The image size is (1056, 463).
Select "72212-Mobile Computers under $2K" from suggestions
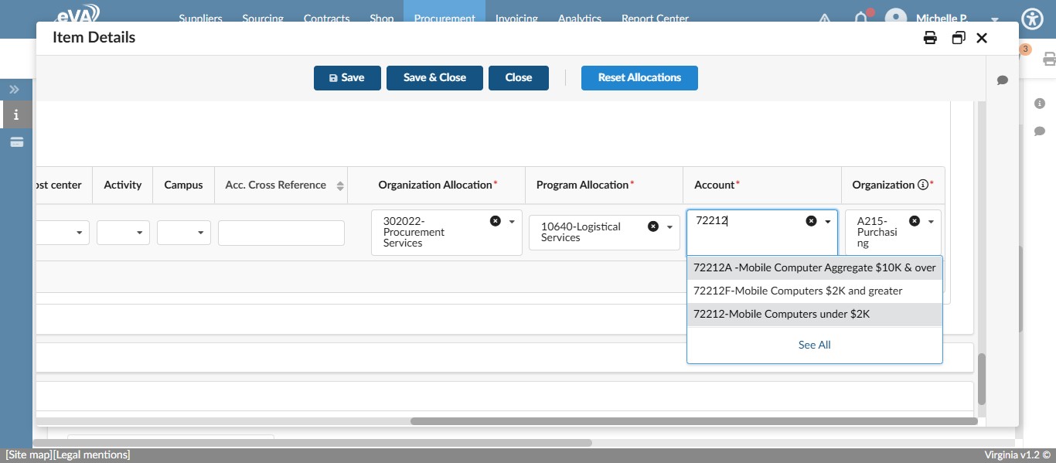[782, 314]
